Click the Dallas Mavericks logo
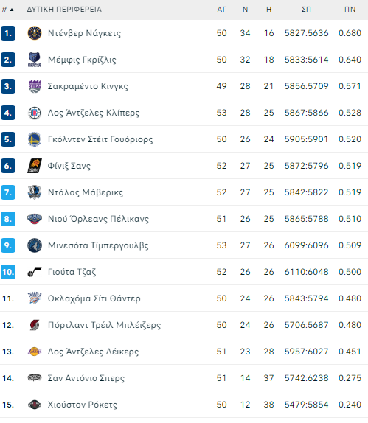 pos(35,192)
